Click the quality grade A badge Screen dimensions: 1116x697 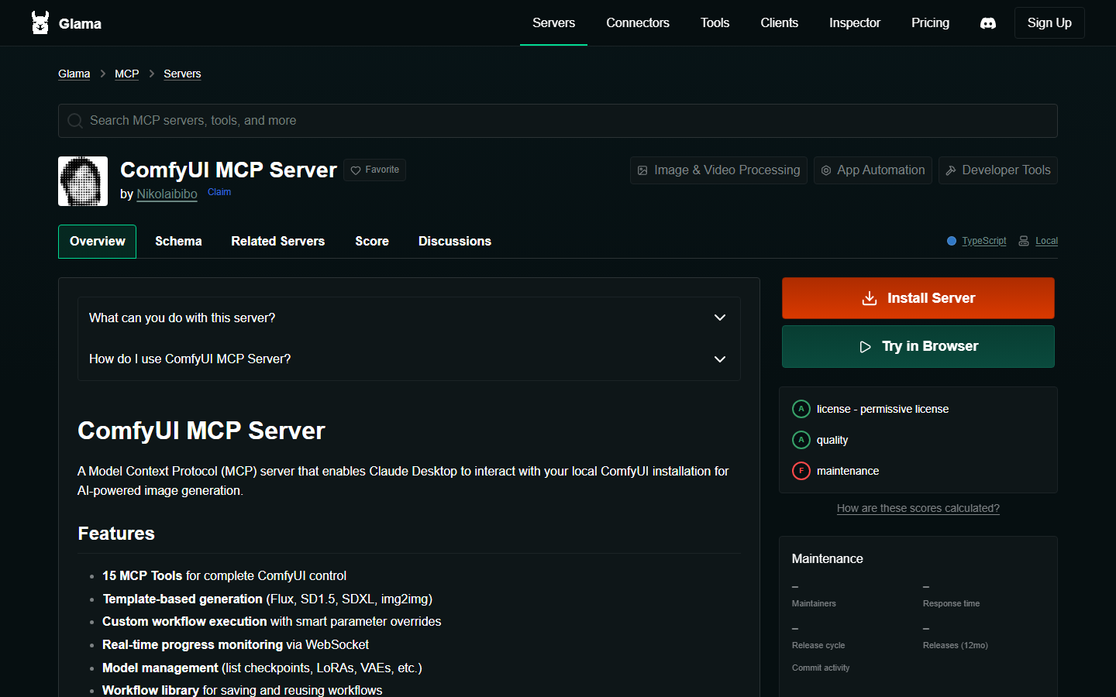801,440
